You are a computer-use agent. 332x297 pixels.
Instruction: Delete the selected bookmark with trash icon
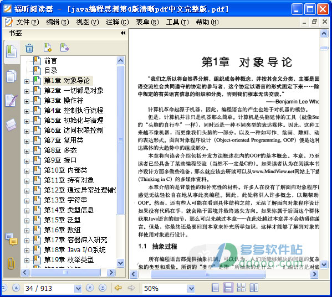(x=29, y=48)
